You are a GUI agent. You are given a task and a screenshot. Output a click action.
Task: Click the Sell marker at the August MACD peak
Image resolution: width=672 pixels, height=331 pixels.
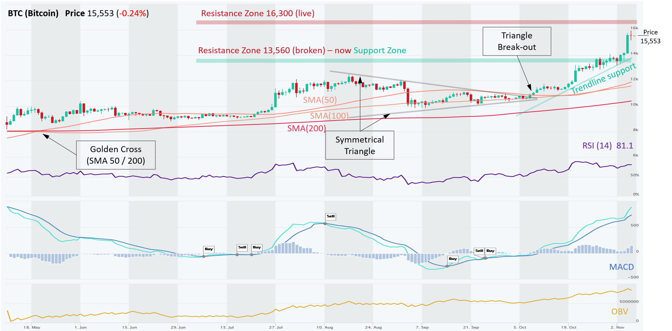[331, 216]
